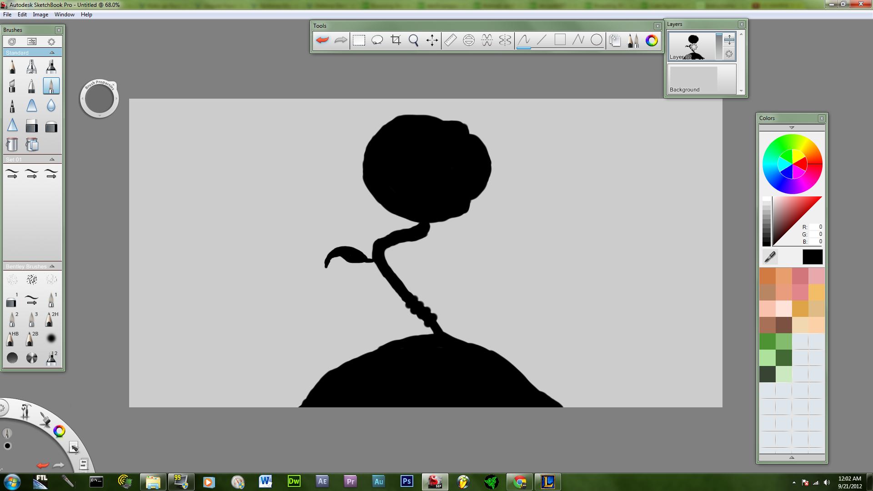Screen dimensions: 873x491
Task: Toggle the Ruler tool
Action: click(x=450, y=40)
